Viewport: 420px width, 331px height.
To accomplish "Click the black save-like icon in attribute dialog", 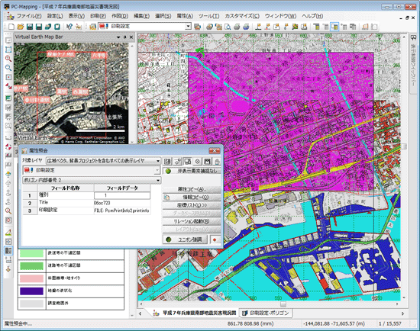I will tap(207, 161).
